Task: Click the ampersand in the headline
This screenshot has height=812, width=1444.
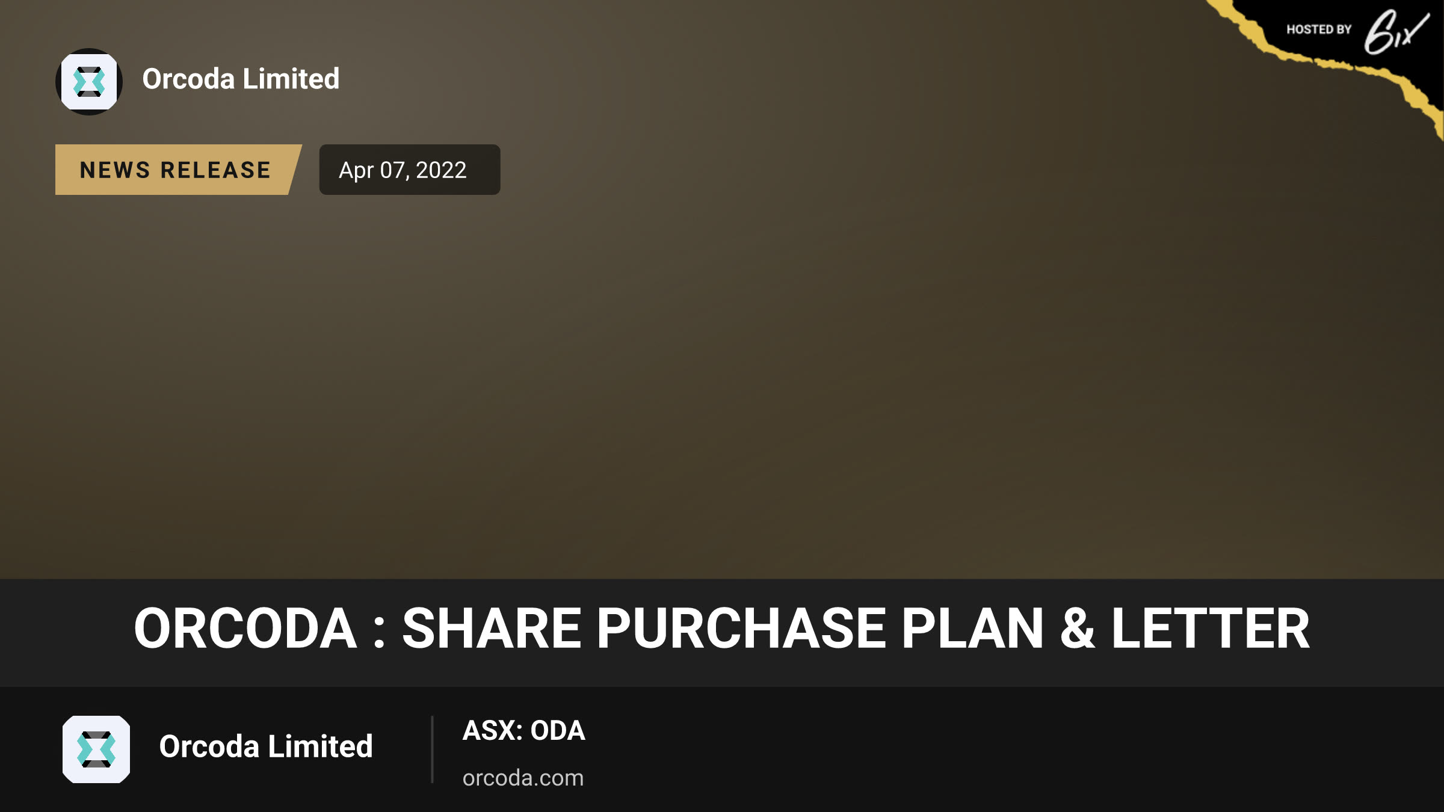Action: coord(1078,629)
